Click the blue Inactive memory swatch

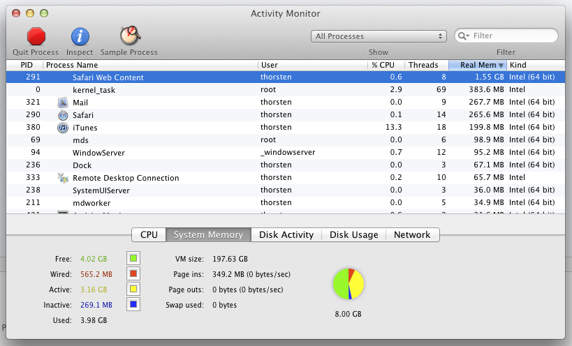(x=133, y=304)
